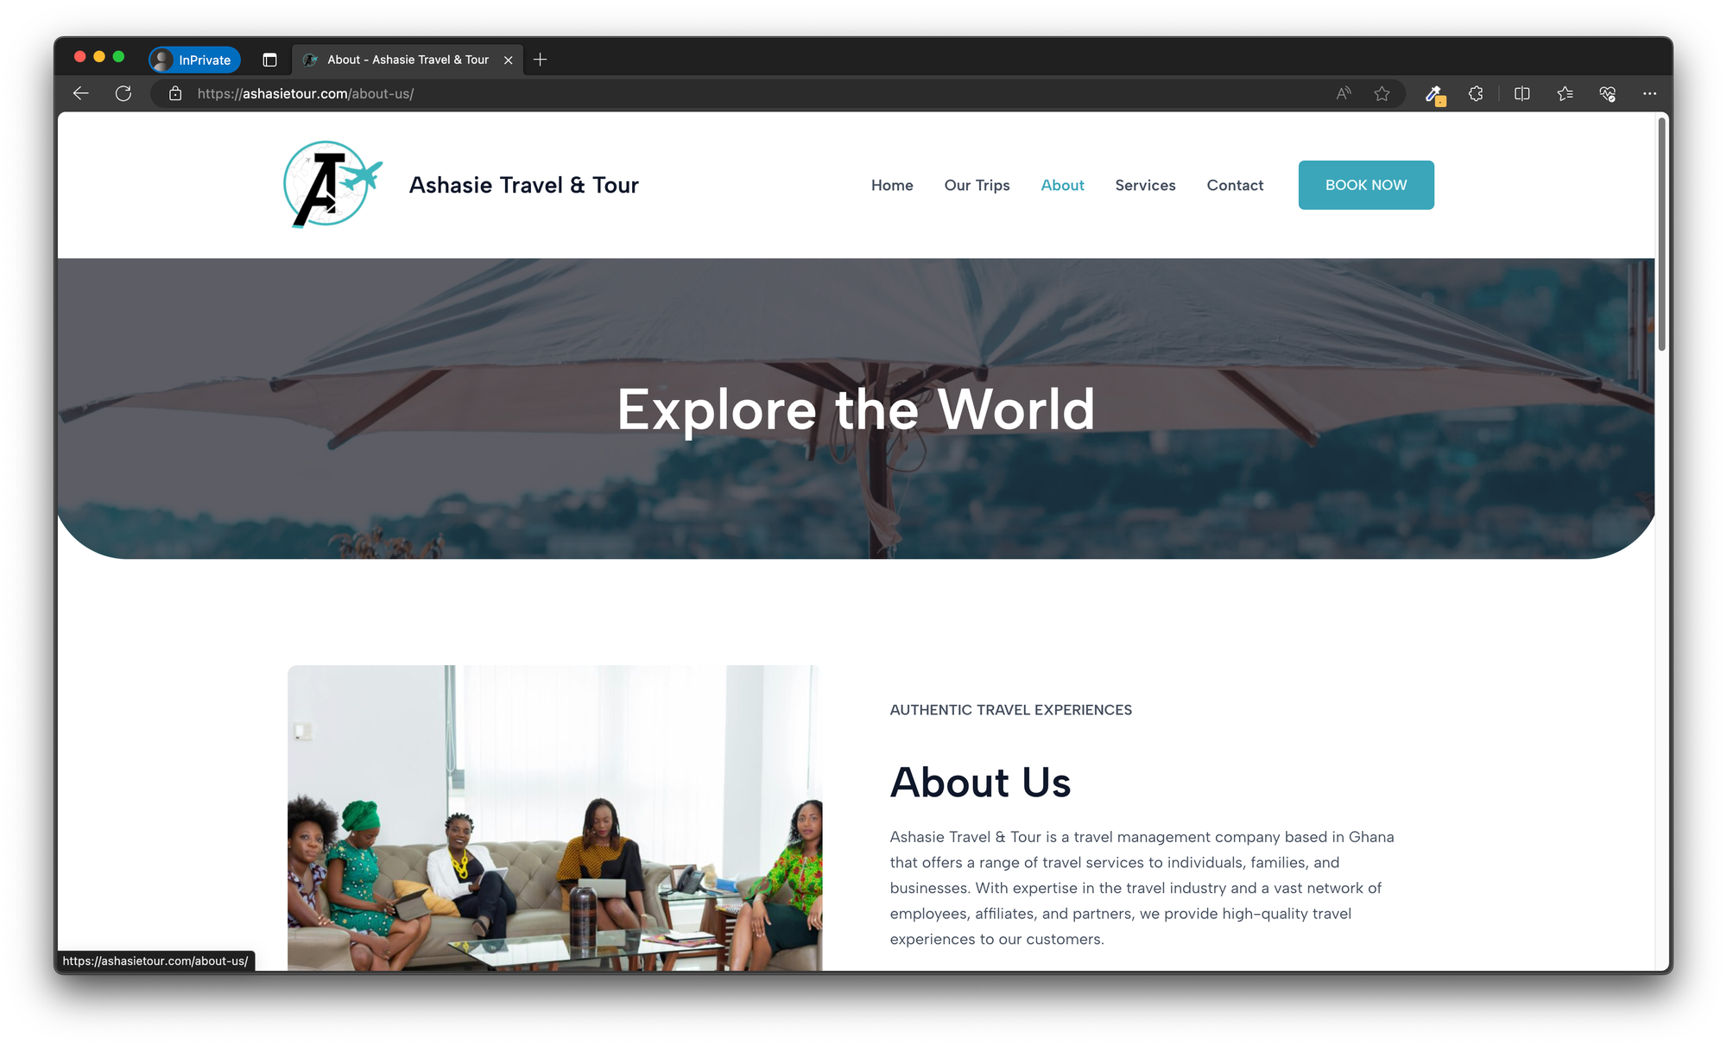Select the Services navigation menu item

pyautogui.click(x=1145, y=185)
